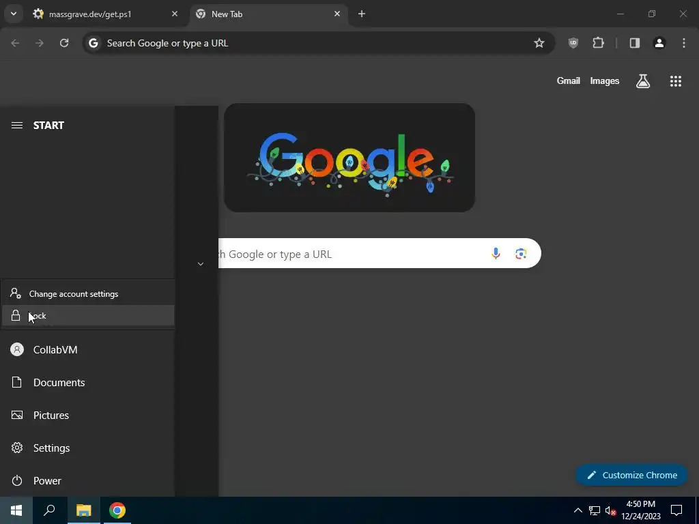This screenshot has width=699, height=524.
Task: Open the Google apps grid
Action: click(x=675, y=81)
